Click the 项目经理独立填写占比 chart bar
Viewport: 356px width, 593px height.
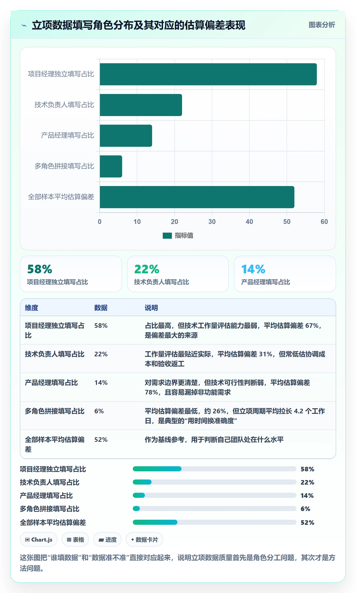pos(208,74)
